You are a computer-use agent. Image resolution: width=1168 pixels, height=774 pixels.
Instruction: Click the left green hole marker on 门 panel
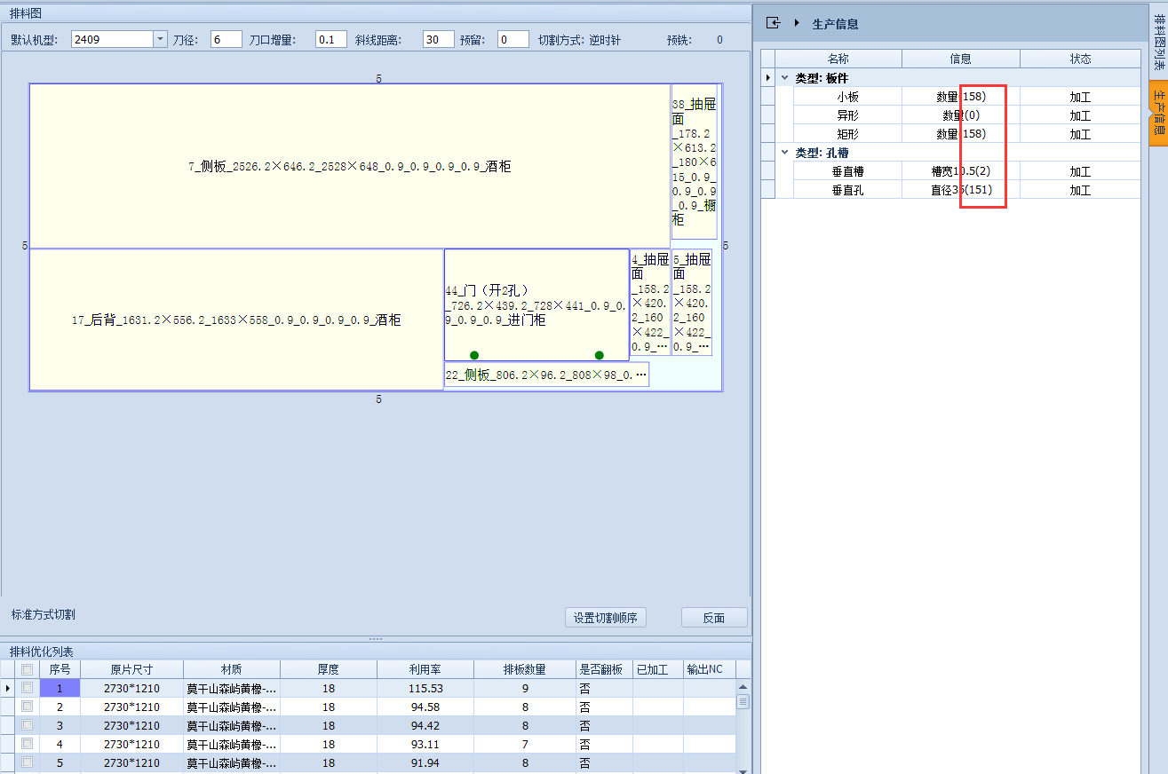pos(474,355)
